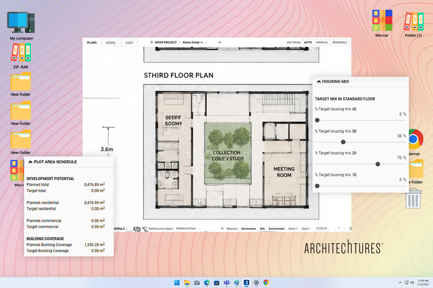Click the up arrow beside DEMO PROJECT
433x288 pixels.
(152, 43)
